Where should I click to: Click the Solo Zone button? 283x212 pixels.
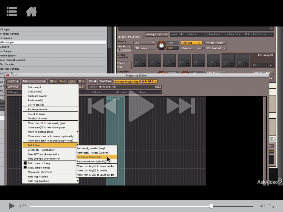(x=105, y=81)
